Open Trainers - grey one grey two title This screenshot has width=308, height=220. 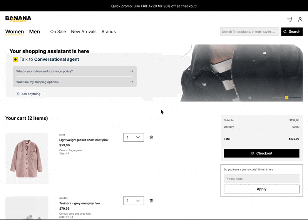(80, 203)
